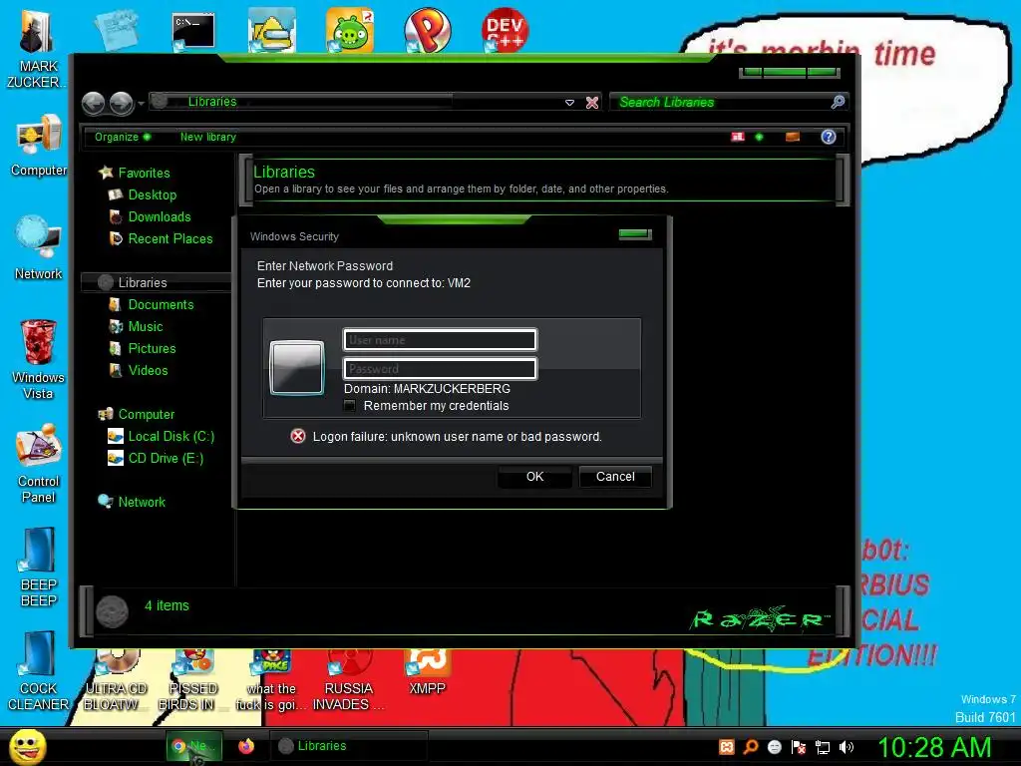
Task: Switch to the Chrome taskbar button
Action: 193,746
